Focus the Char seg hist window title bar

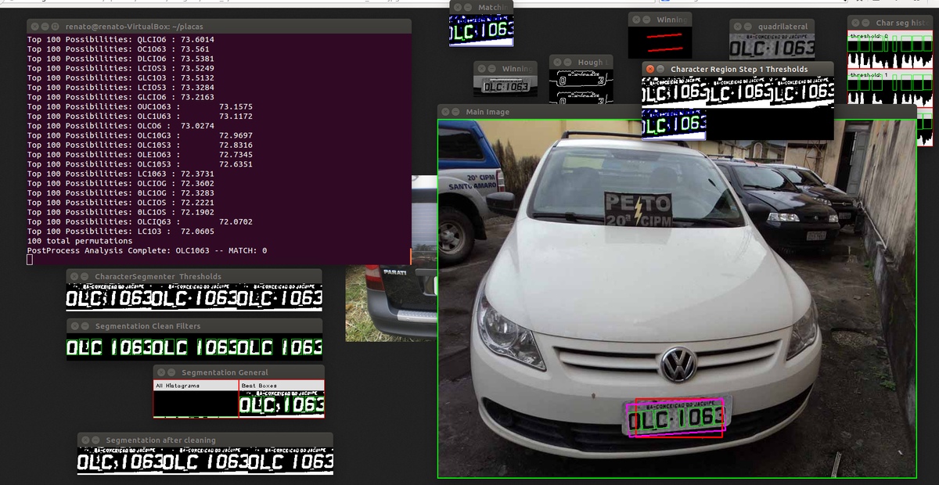(900, 23)
